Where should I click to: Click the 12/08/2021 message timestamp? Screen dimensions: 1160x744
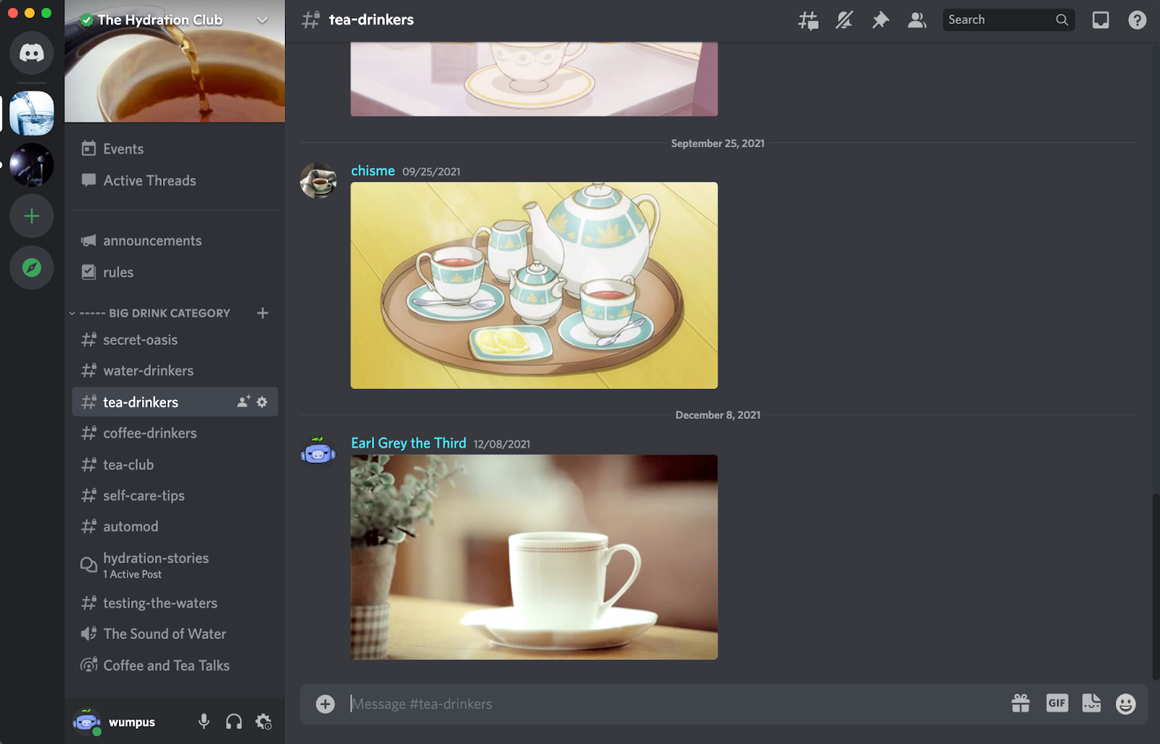click(502, 444)
